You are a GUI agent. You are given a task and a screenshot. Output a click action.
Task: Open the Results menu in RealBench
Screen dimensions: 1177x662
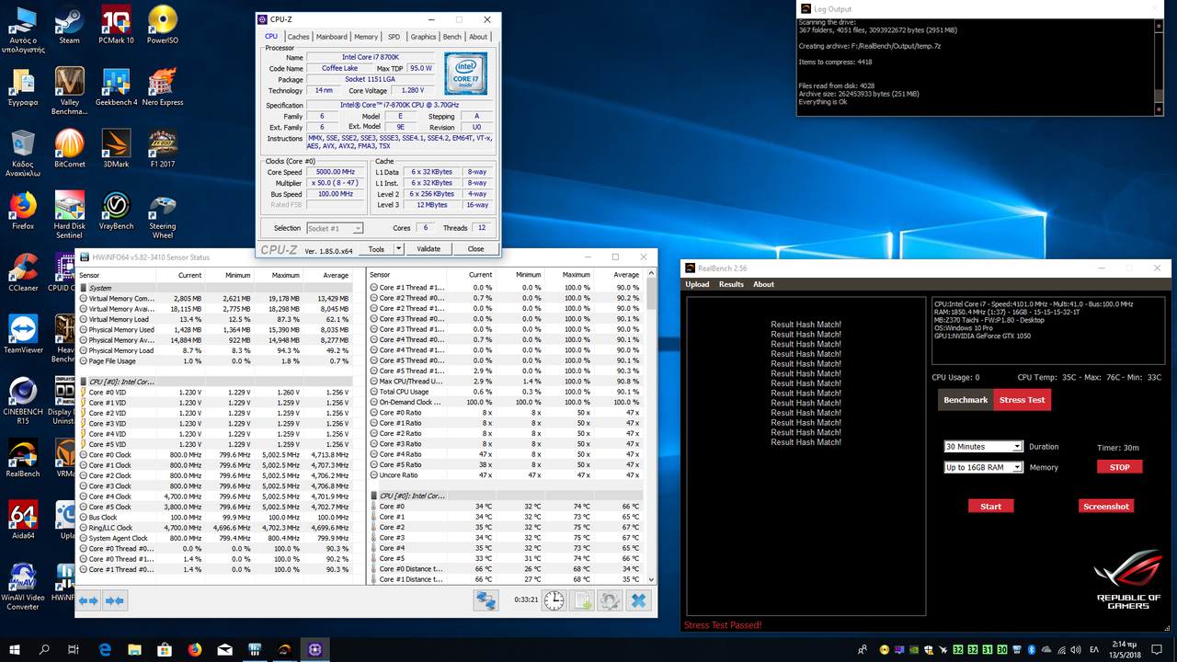[x=731, y=284]
